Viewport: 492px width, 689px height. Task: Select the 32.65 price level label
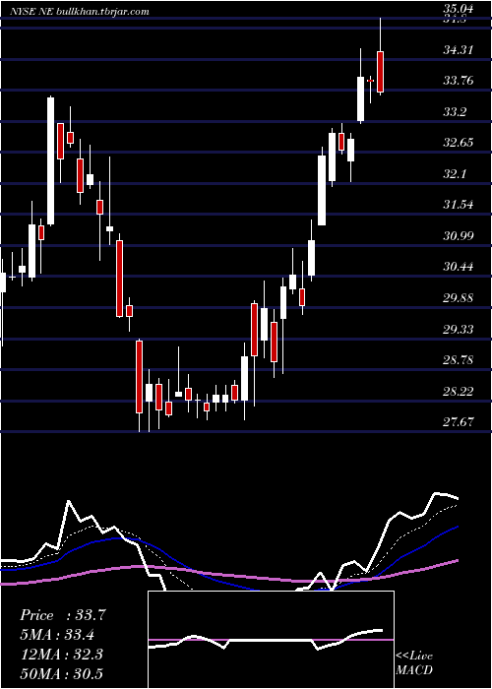click(x=459, y=143)
